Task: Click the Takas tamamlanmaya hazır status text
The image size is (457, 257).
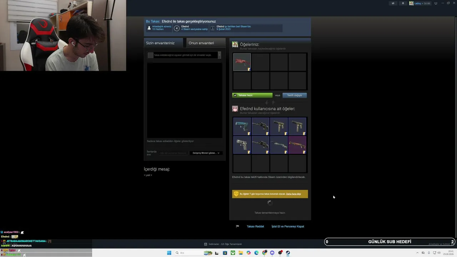Action: point(270,213)
